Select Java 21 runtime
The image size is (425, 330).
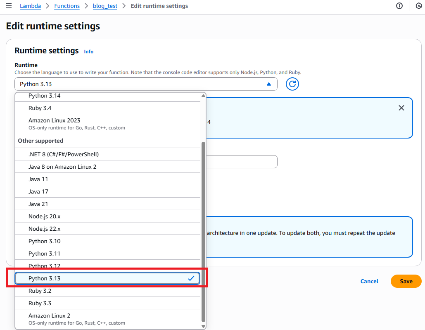coord(38,204)
